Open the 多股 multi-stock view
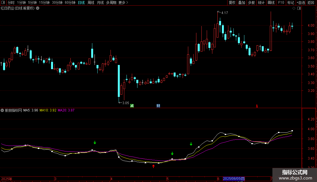The width and height of the screenshot is (317, 182). (252, 3)
